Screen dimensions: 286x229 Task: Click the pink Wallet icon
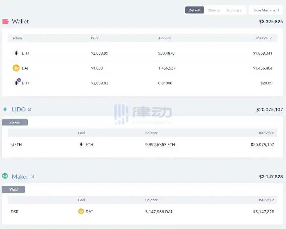pyautogui.click(x=5, y=21)
